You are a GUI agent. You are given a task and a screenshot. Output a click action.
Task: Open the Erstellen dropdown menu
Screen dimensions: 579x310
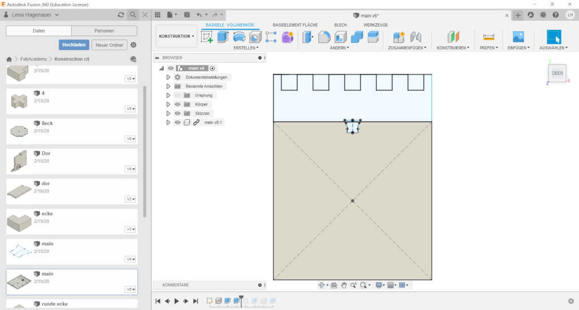(x=246, y=48)
